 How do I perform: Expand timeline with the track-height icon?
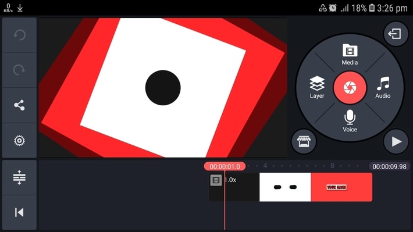[20, 177]
